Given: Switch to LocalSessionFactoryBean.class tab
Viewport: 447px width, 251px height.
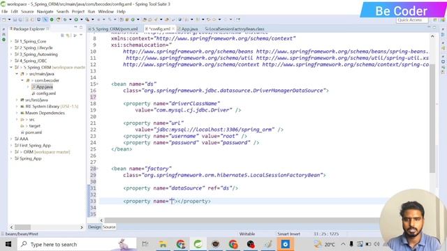Looking at the screenshot, I should pyautogui.click(x=235, y=29).
